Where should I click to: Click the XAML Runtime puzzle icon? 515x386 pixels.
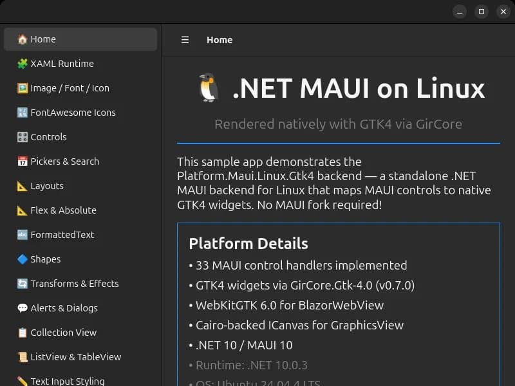pyautogui.click(x=21, y=64)
